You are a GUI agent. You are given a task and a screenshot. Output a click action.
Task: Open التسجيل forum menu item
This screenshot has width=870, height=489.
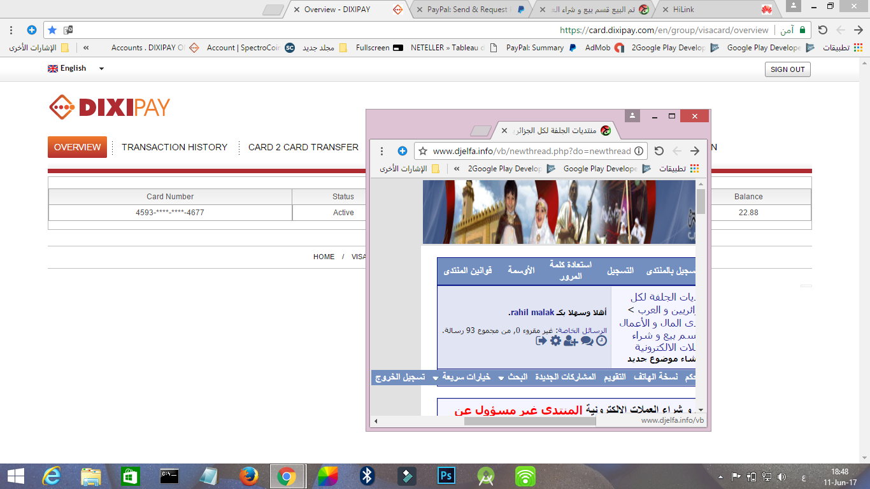620,271
